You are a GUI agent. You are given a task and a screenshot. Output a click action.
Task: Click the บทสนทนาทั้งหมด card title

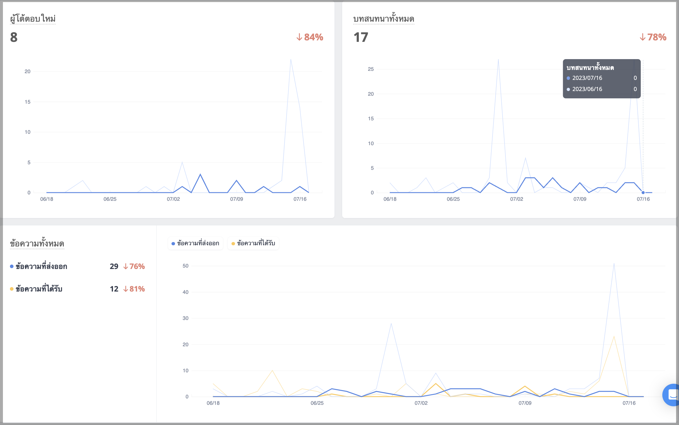pyautogui.click(x=383, y=19)
